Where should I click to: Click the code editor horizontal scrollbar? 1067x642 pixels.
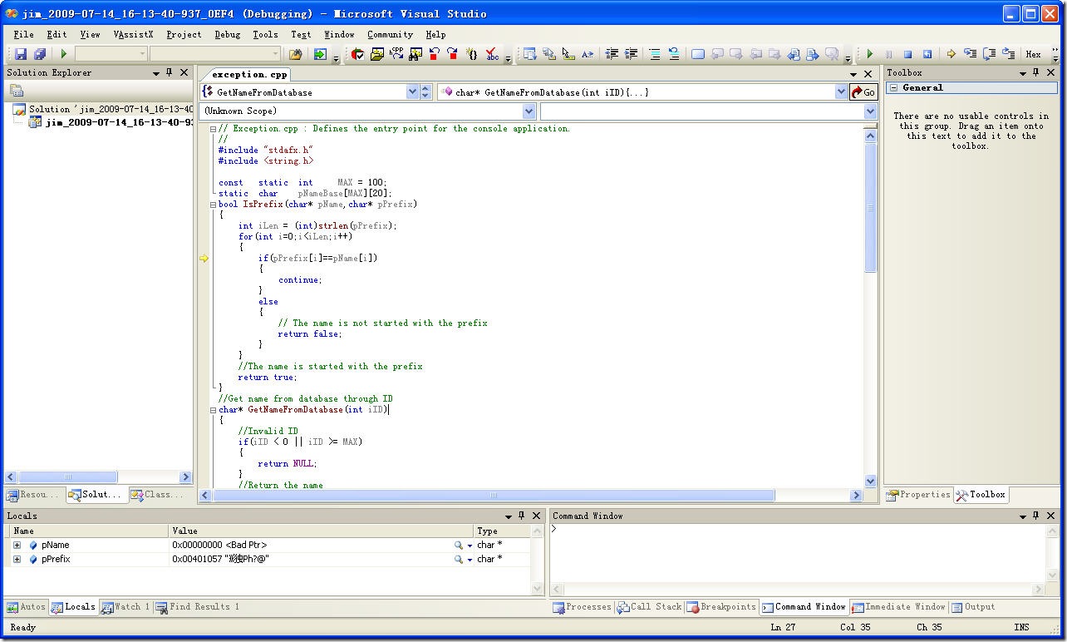(494, 496)
